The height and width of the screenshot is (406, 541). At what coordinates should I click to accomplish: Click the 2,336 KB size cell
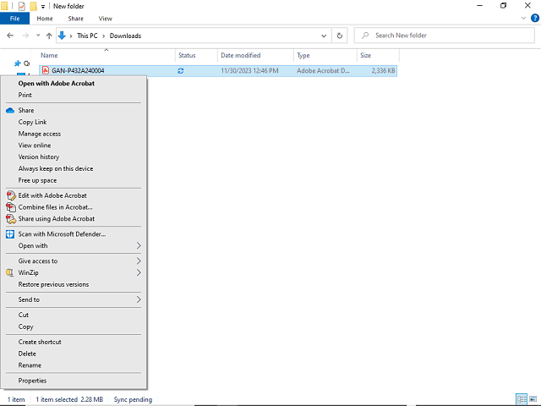383,71
